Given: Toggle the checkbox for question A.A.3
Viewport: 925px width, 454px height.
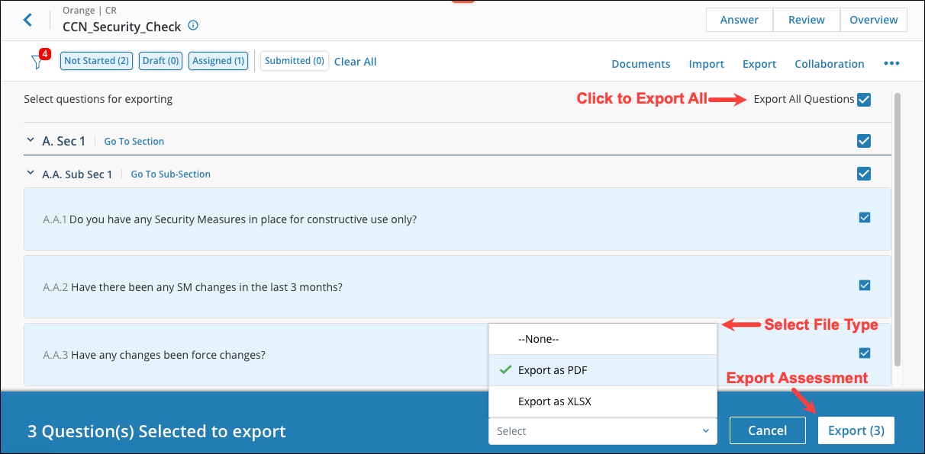Looking at the screenshot, I should (x=865, y=353).
